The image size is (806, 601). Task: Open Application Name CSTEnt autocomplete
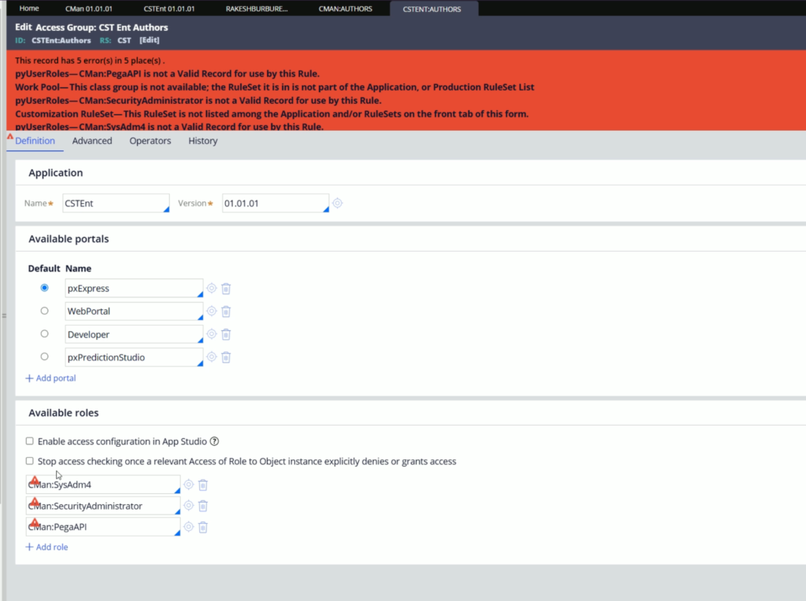(x=166, y=209)
